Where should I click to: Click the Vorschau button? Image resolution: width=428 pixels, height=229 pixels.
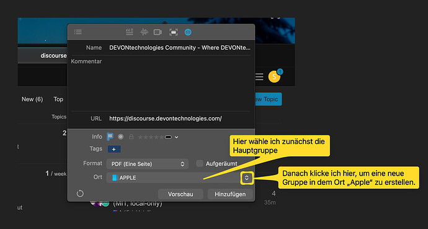click(x=181, y=194)
